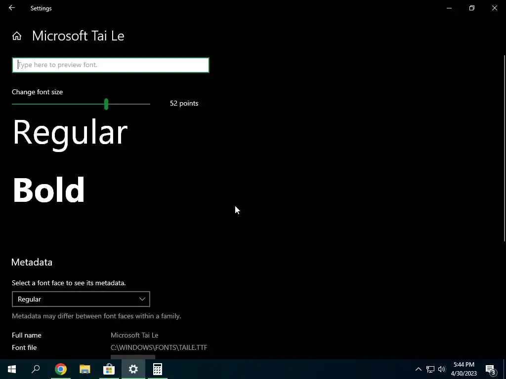This screenshot has width=506, height=379.
Task: Click the vertical scrollbar of Settings
Action: point(505,148)
